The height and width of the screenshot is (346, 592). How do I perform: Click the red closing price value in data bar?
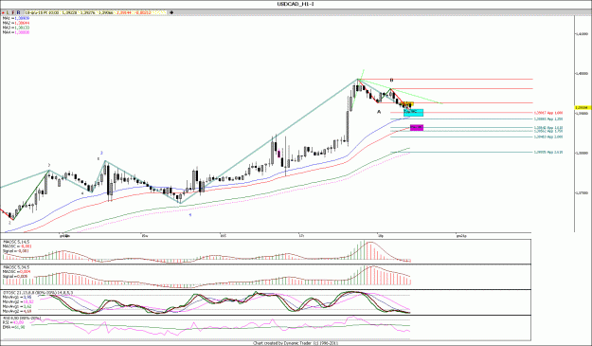(125, 12)
